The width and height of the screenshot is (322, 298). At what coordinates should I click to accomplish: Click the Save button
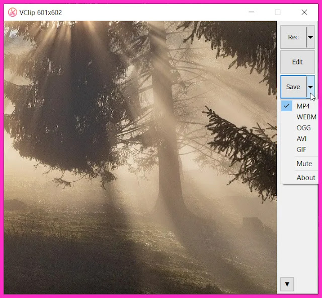(293, 87)
